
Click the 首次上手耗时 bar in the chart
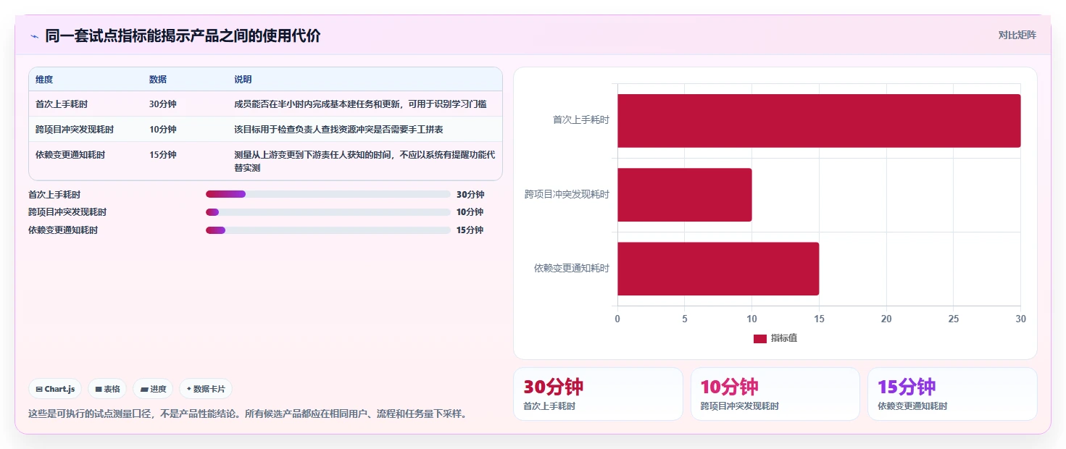pyautogui.click(x=819, y=121)
